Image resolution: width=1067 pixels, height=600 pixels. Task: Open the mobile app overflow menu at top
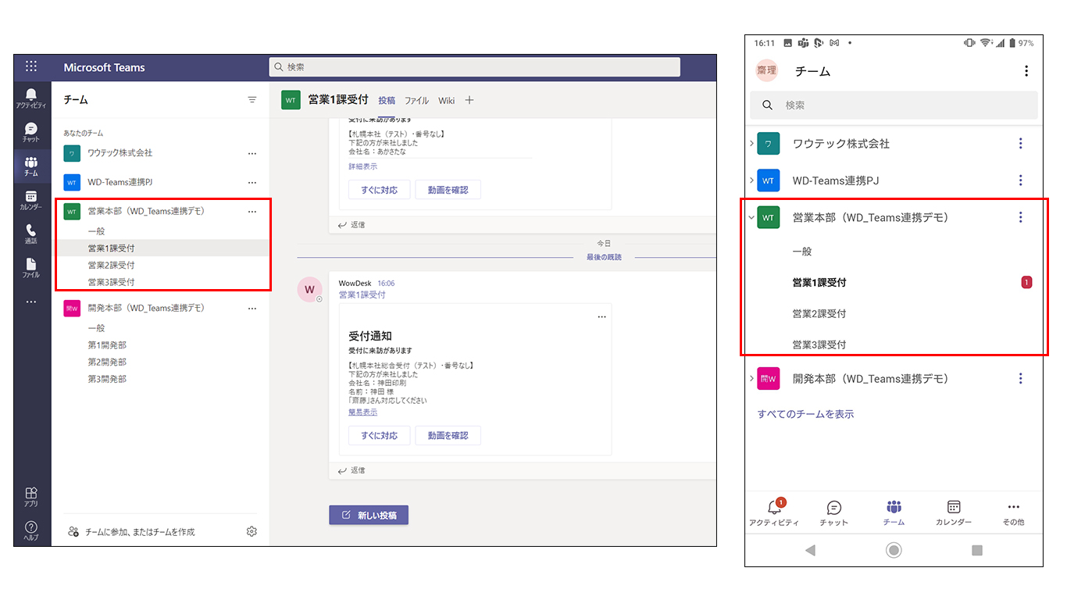(1026, 71)
